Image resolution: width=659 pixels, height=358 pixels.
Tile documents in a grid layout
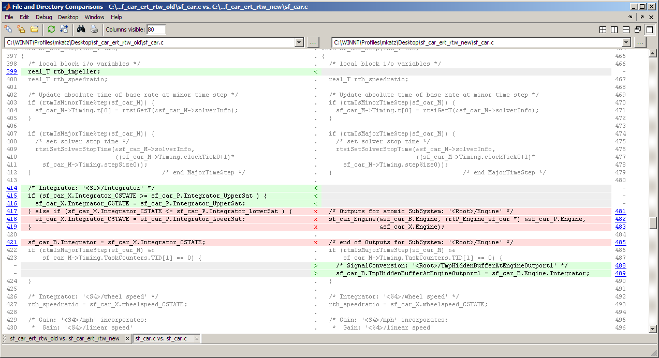tap(603, 30)
